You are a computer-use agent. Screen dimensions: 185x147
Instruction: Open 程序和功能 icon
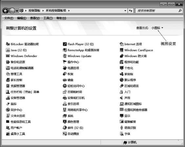pos(121,62)
